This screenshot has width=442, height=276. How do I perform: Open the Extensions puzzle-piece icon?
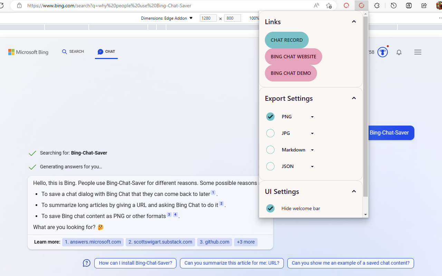[x=377, y=6]
